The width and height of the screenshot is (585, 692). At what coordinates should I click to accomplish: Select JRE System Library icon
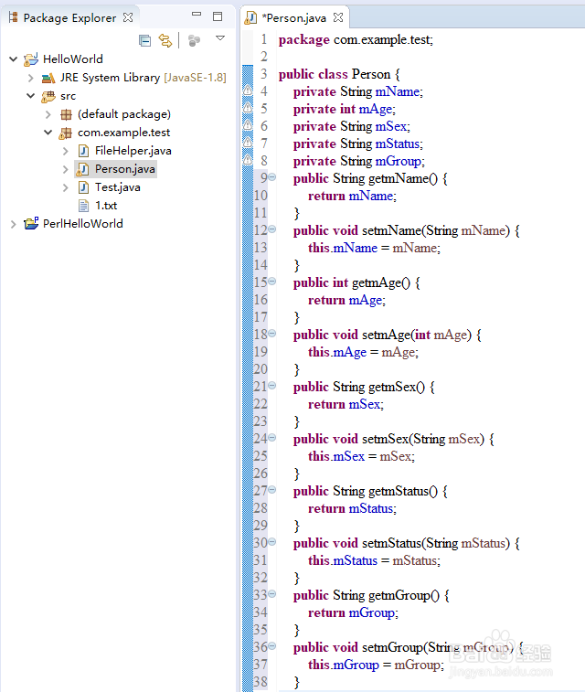pos(48,78)
